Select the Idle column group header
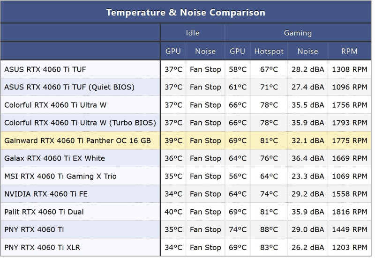 193,33
